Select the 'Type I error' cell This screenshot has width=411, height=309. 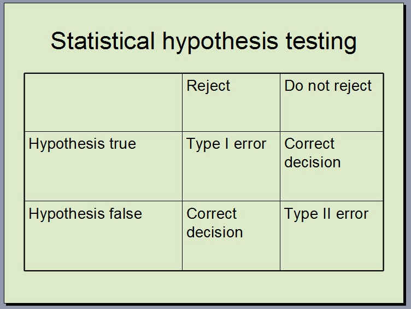pos(231,166)
